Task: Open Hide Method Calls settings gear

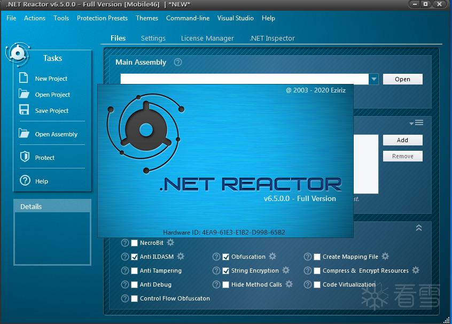Action: [x=289, y=284]
